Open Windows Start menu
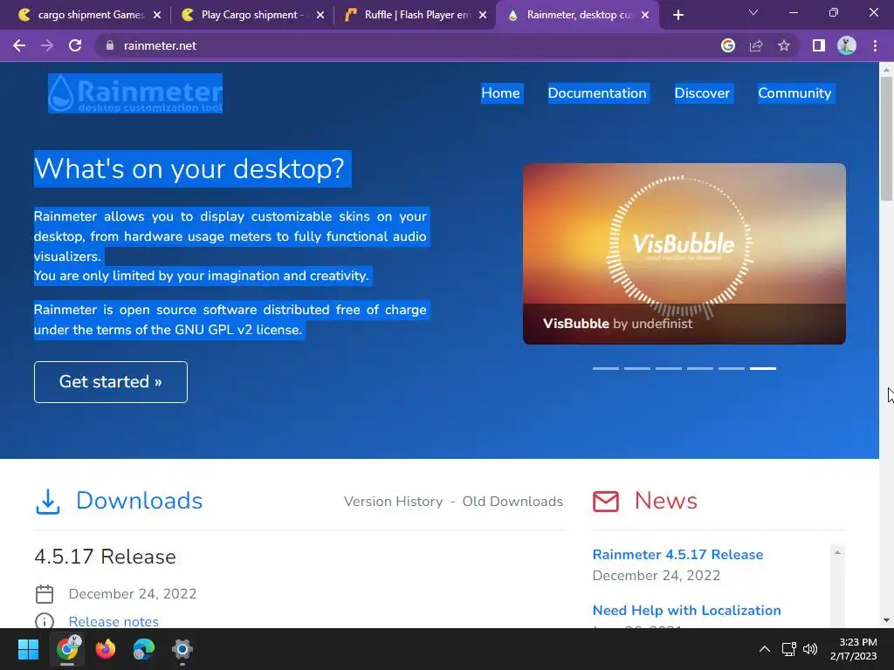This screenshot has width=894, height=670. pos(28,649)
